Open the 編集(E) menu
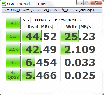This screenshot has height=95, width=104. pos(28,10)
